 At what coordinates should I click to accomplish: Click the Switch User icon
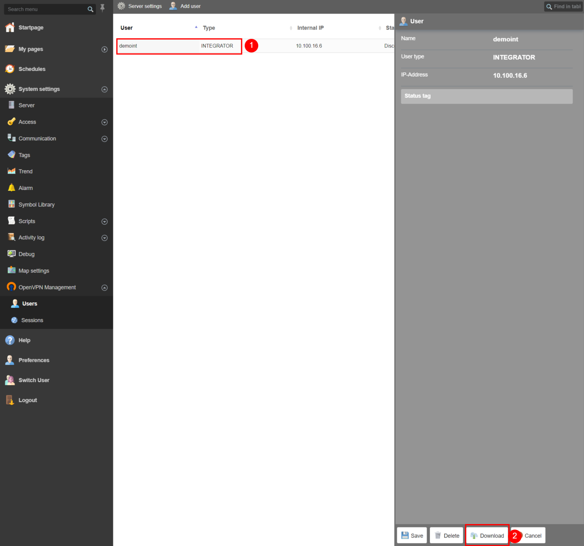click(10, 380)
